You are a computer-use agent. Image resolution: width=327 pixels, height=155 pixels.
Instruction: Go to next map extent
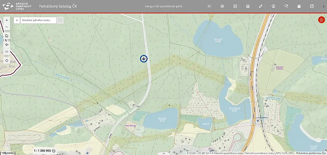[x=7, y=51]
